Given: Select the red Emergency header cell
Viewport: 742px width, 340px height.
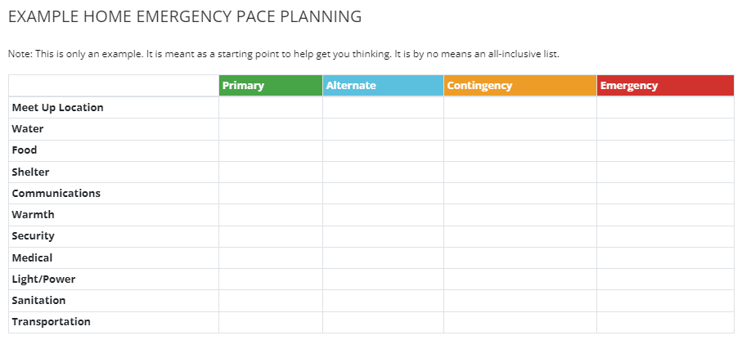Looking at the screenshot, I should pyautogui.click(x=665, y=86).
